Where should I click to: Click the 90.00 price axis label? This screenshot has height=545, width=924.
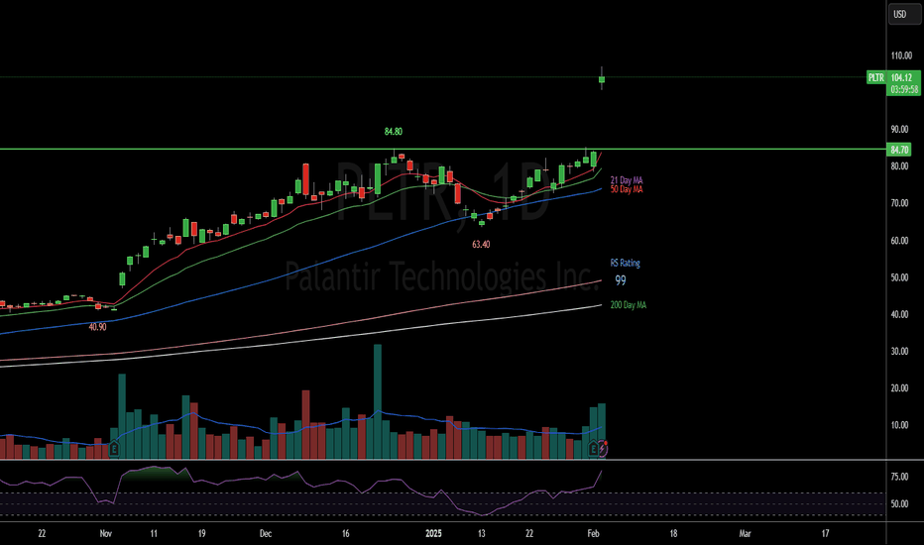click(899, 130)
